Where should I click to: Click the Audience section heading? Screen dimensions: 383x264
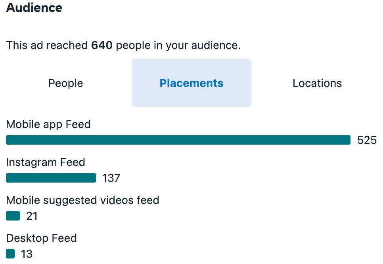34,8
